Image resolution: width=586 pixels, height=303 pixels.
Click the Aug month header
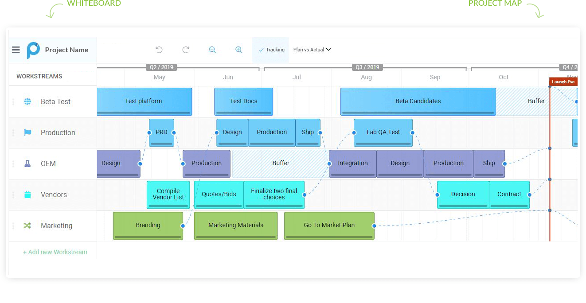pos(366,77)
